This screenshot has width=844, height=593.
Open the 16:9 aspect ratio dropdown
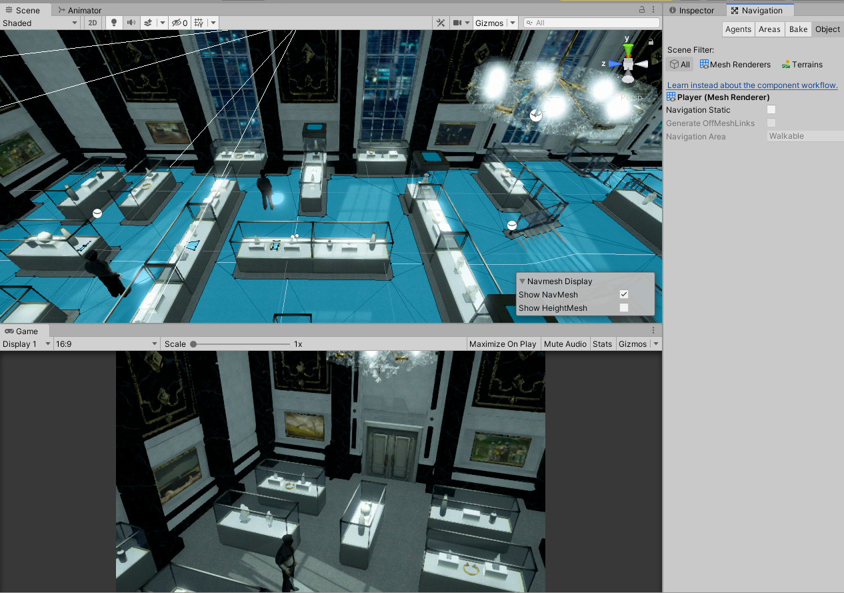point(107,344)
